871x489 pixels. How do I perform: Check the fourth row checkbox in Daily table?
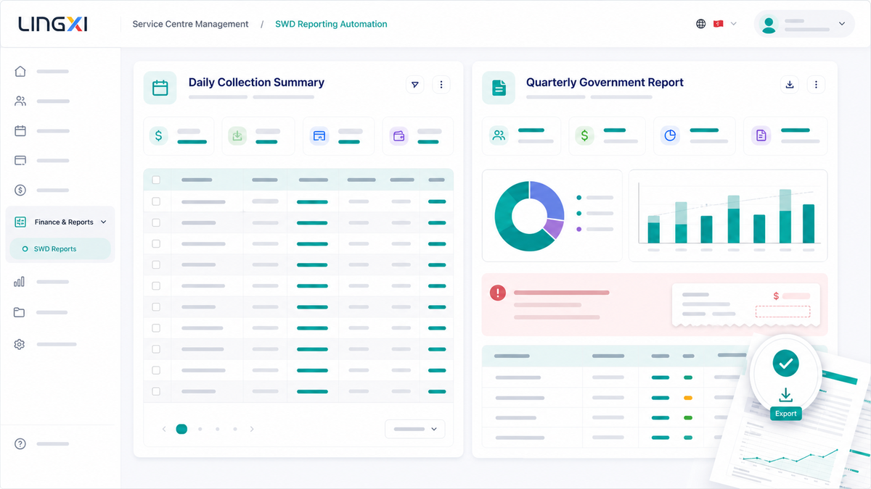click(156, 264)
